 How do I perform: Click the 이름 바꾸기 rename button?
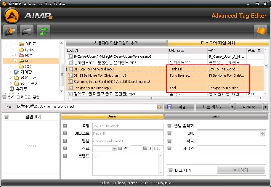pyautogui.click(x=213, y=107)
